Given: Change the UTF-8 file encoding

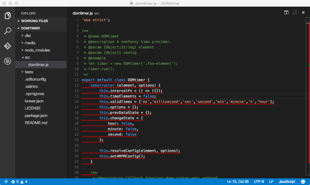Looking at the screenshot, I should (x=259, y=182).
